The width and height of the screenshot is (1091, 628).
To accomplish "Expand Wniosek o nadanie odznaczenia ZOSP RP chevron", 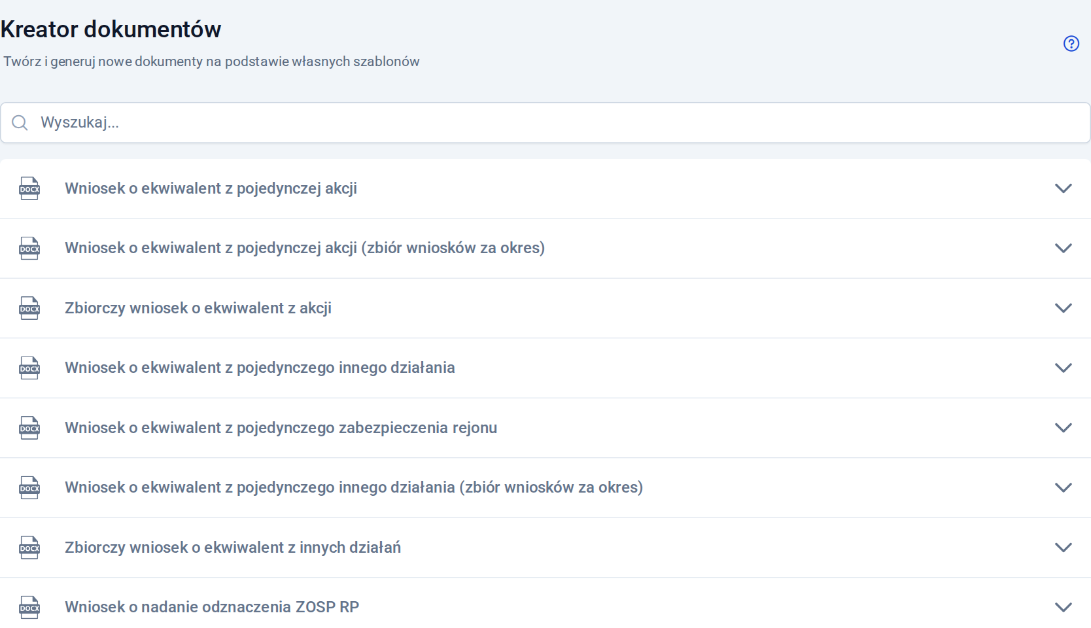I will (x=1064, y=608).
